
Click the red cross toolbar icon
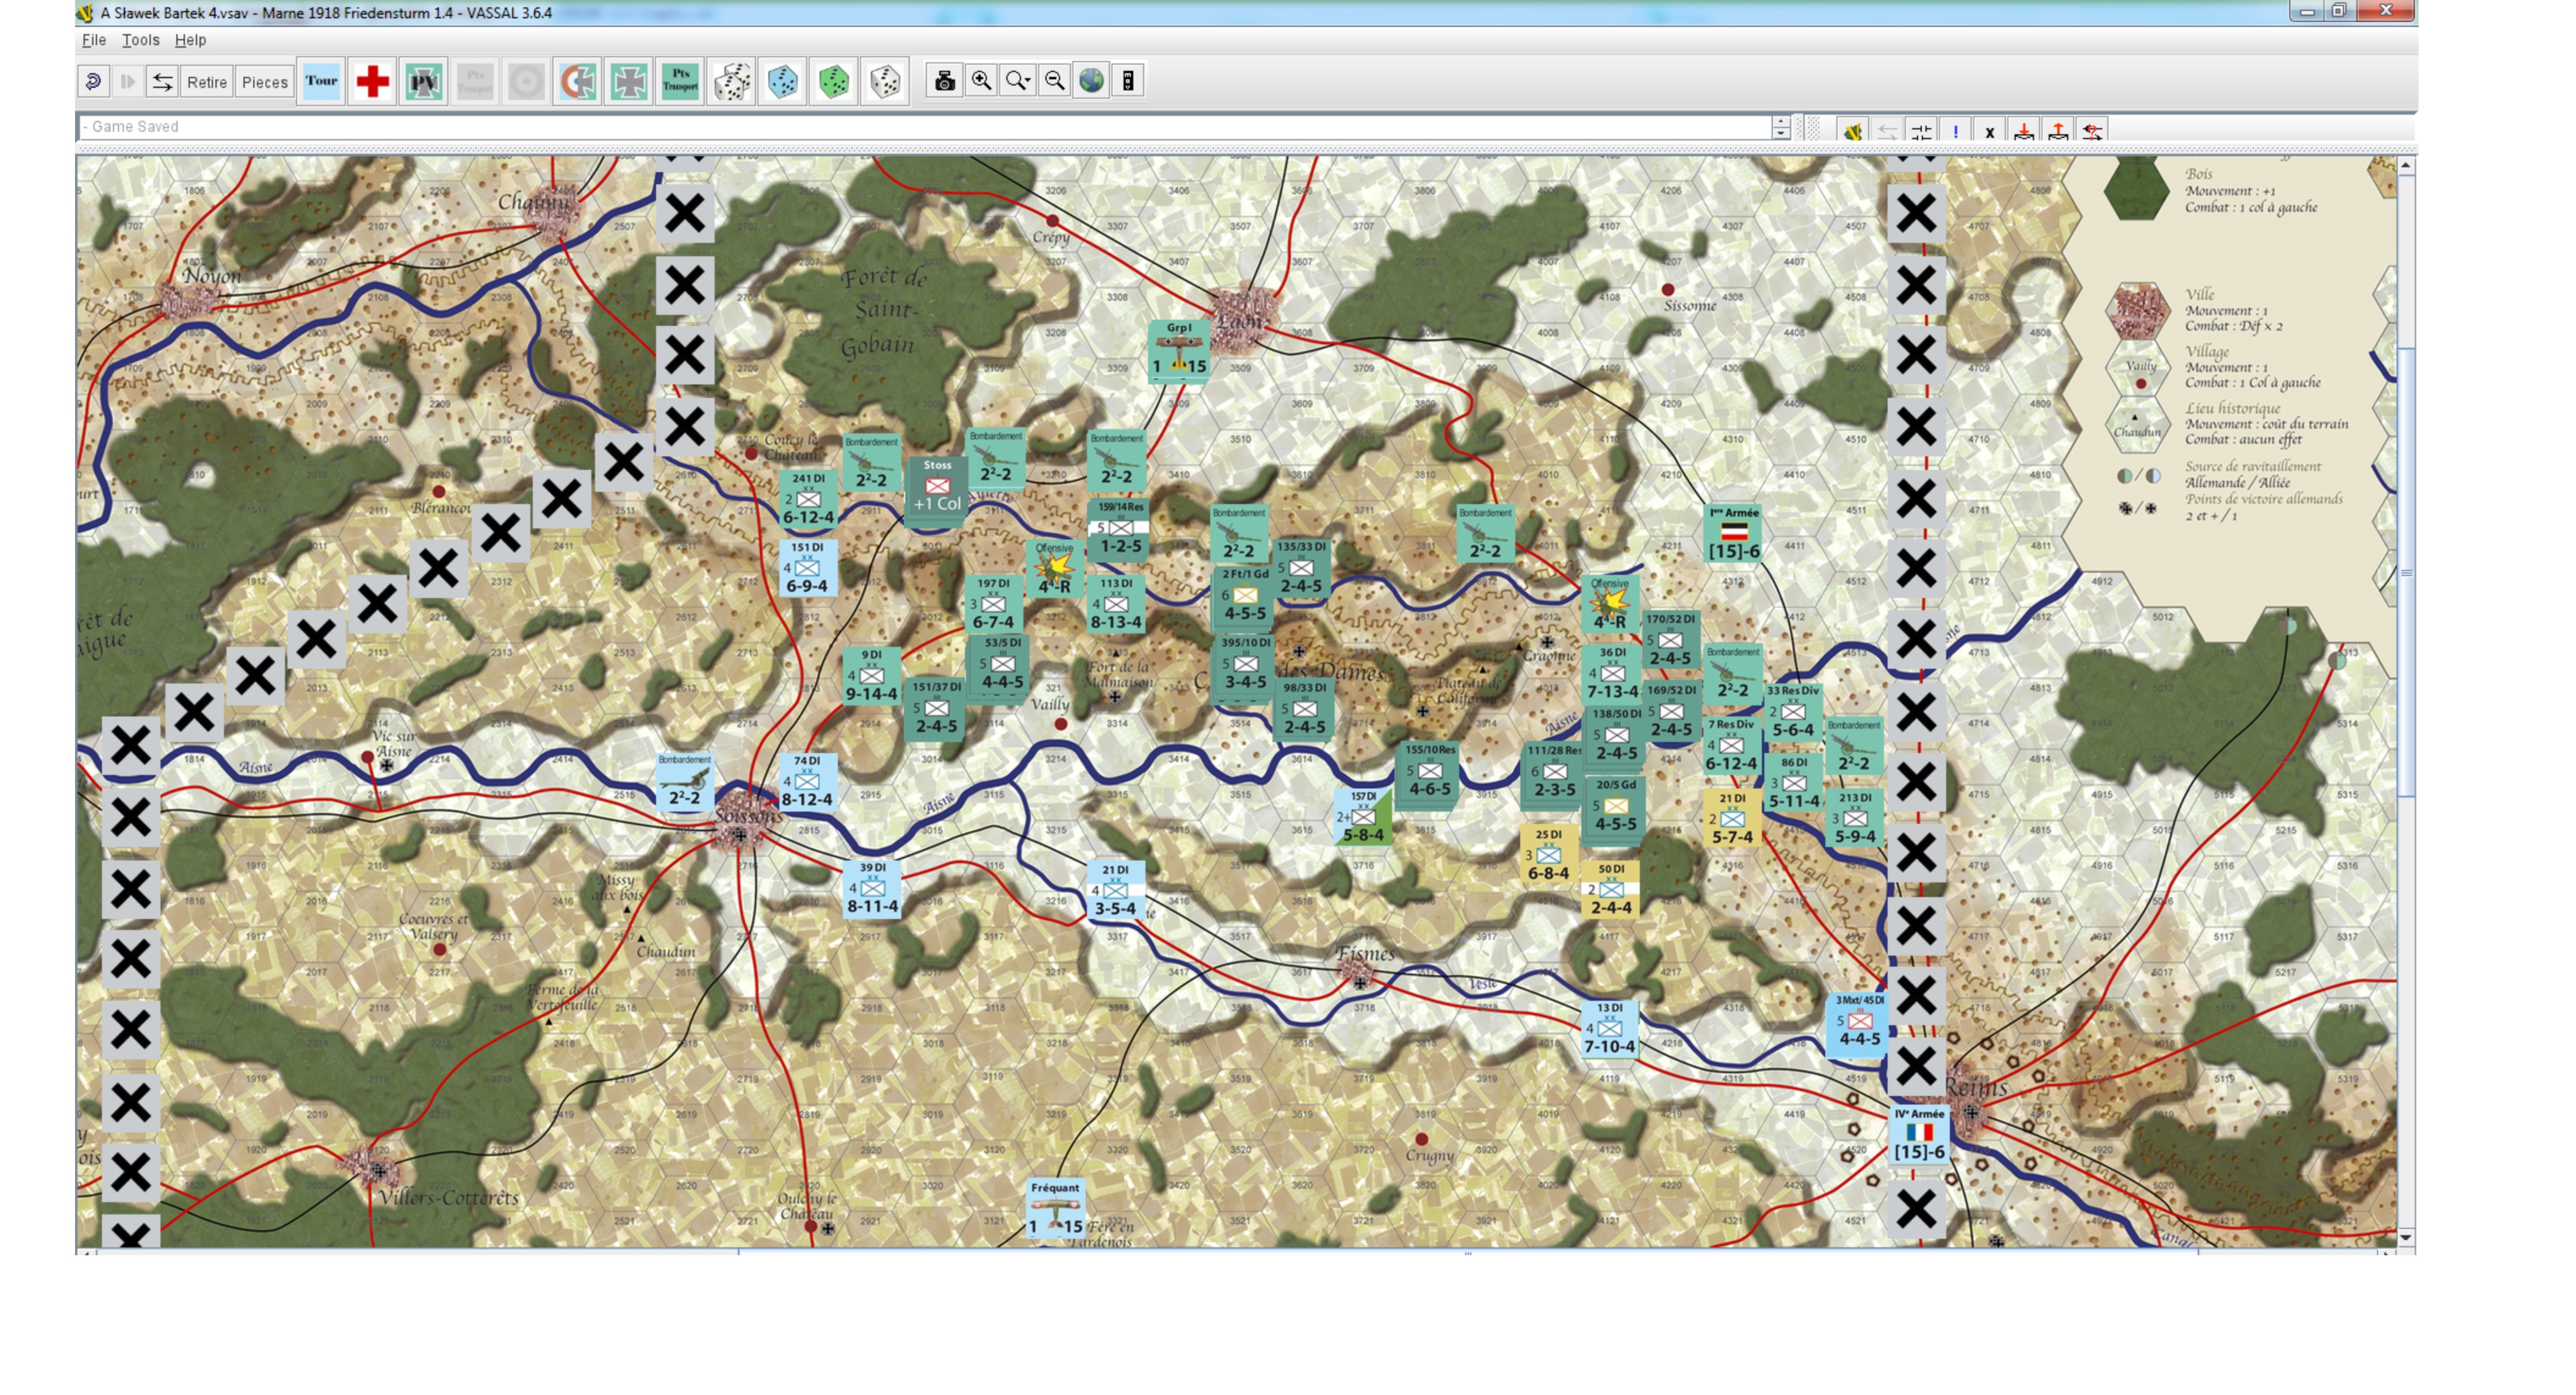click(x=372, y=82)
